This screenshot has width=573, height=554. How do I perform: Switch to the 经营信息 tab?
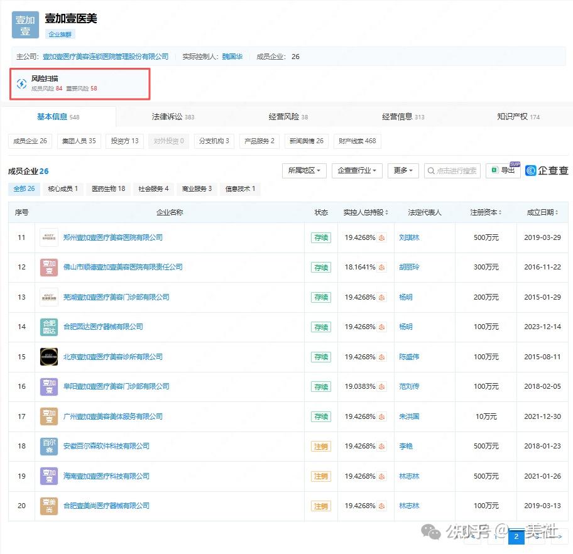tap(403, 117)
